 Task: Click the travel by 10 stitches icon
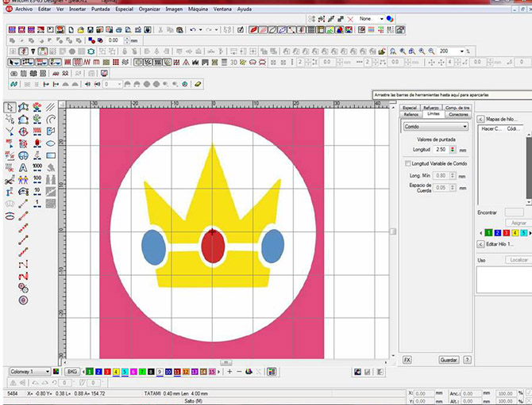(37, 192)
